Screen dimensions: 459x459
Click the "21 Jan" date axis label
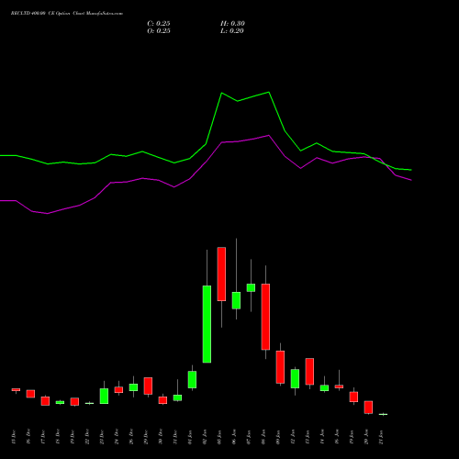coord(381,437)
